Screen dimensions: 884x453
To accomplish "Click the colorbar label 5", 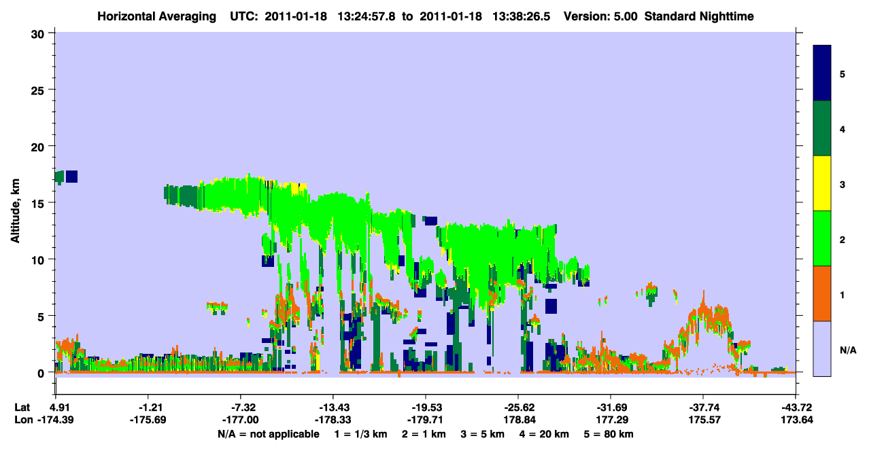I will (842, 74).
